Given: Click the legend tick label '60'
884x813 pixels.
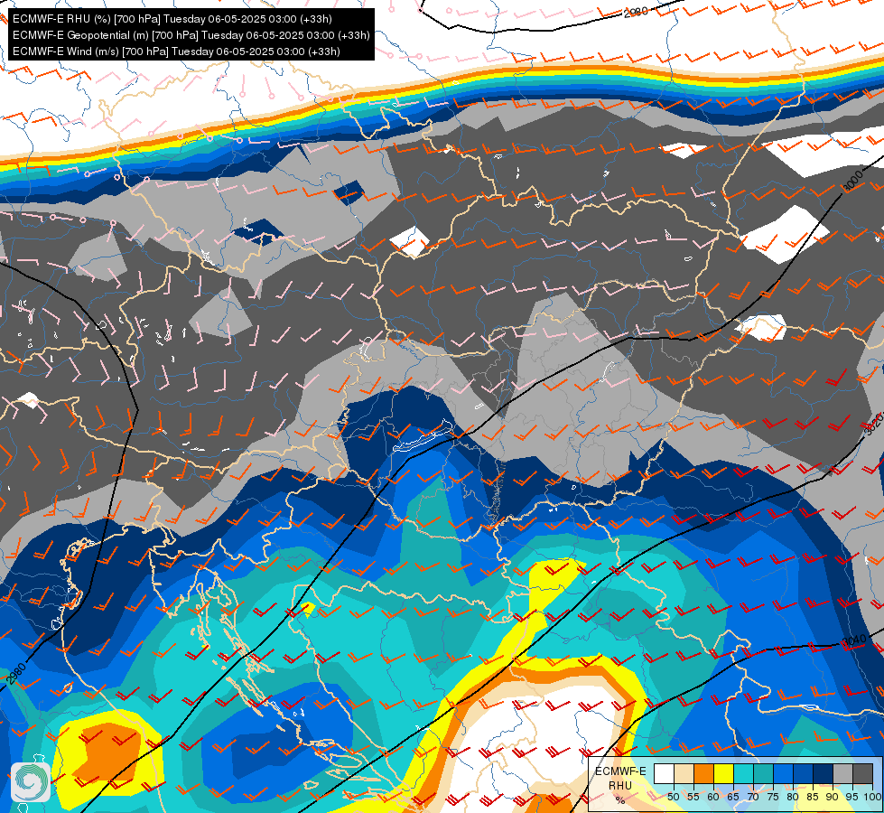Looking at the screenshot, I should click(713, 797).
